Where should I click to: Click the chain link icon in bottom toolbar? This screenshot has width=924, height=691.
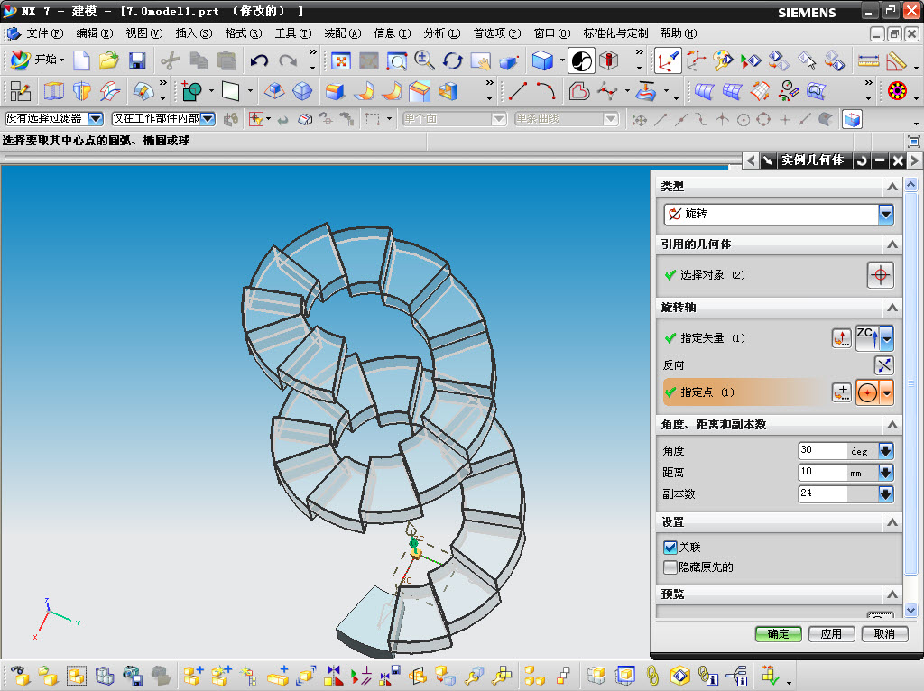[x=651, y=675]
